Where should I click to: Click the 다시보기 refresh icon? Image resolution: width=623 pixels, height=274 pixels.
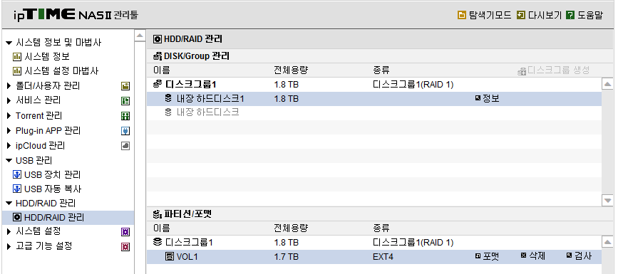pyautogui.click(x=520, y=16)
